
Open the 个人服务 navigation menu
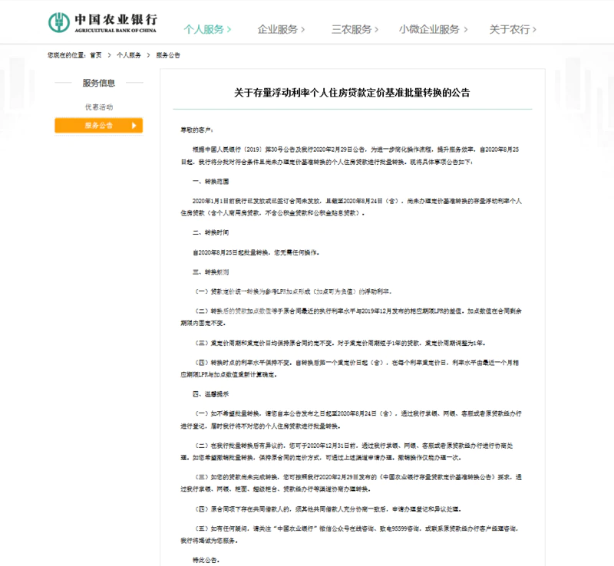(x=207, y=29)
